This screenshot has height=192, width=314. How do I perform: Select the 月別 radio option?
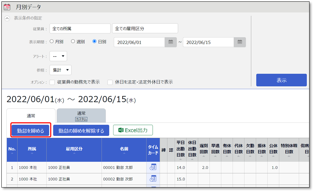pos(52,42)
